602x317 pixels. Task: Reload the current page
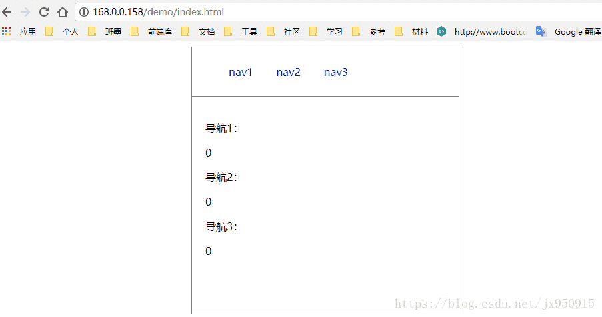pyautogui.click(x=44, y=12)
